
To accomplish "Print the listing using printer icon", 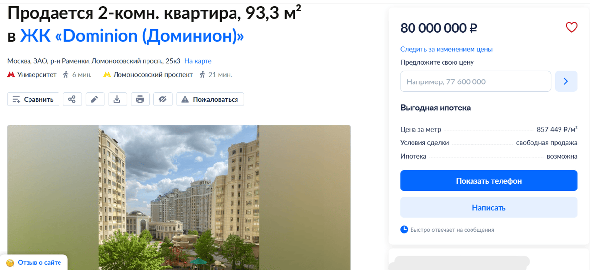I will (x=140, y=99).
